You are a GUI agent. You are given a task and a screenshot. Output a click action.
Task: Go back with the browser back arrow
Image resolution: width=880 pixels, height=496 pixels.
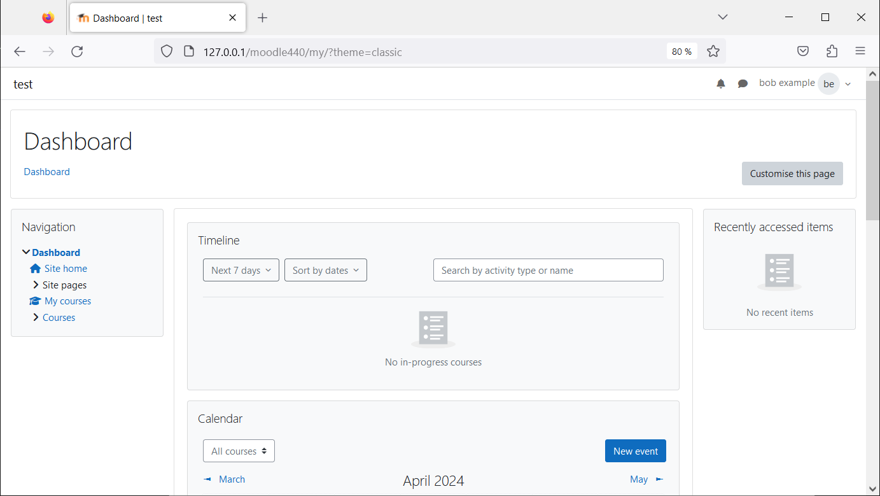pos(20,52)
